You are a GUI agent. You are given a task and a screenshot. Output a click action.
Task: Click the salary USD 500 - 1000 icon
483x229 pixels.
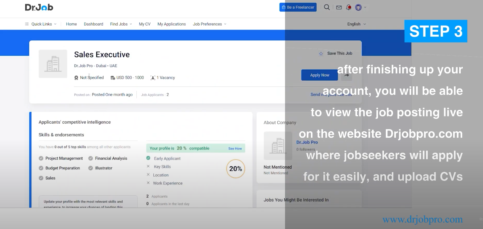point(113,78)
